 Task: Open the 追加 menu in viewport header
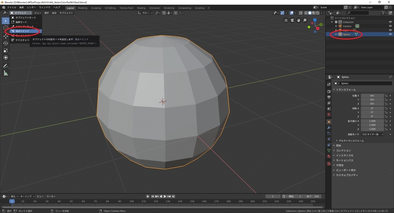tap(54, 13)
